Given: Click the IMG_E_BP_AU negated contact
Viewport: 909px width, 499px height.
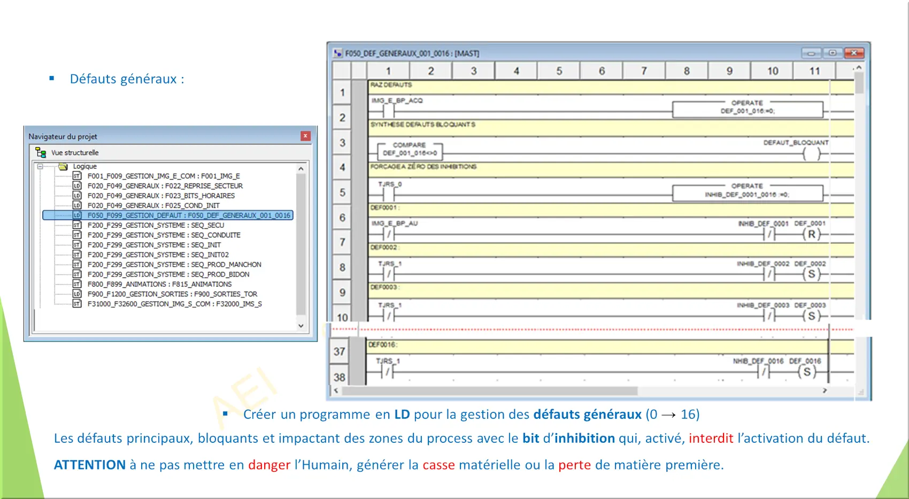Looking at the screenshot, I should [389, 234].
